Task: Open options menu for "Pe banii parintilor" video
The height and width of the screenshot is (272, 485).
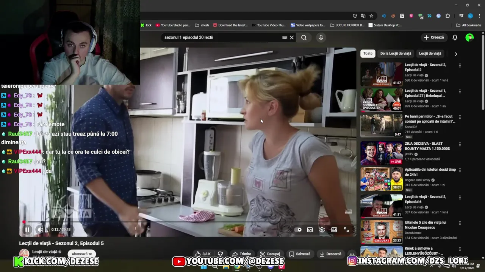Action: click(x=460, y=117)
